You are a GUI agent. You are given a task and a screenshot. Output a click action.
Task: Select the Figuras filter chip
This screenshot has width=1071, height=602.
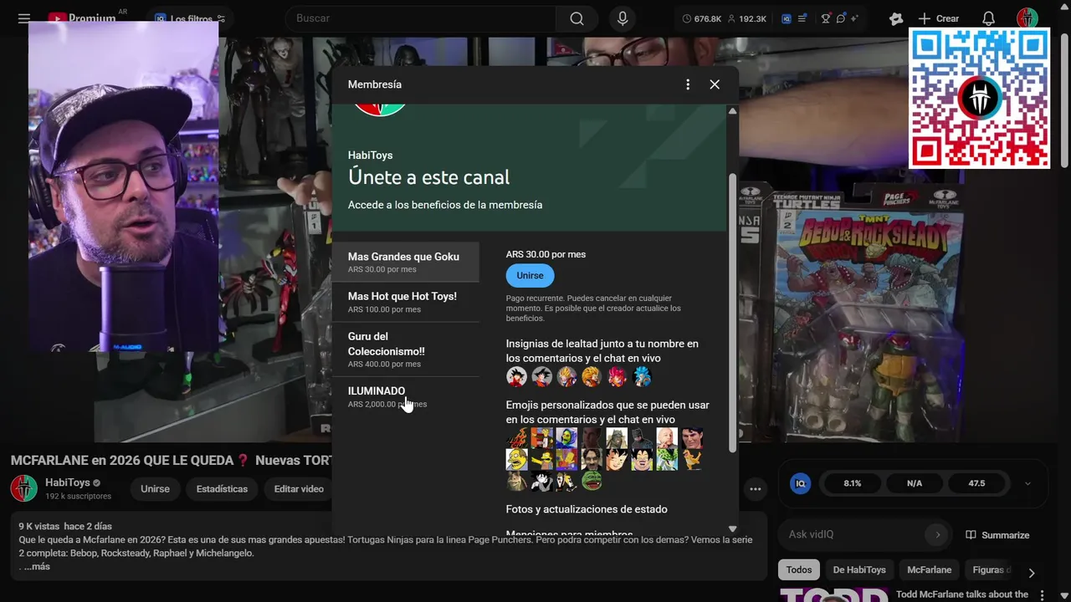tap(991, 570)
